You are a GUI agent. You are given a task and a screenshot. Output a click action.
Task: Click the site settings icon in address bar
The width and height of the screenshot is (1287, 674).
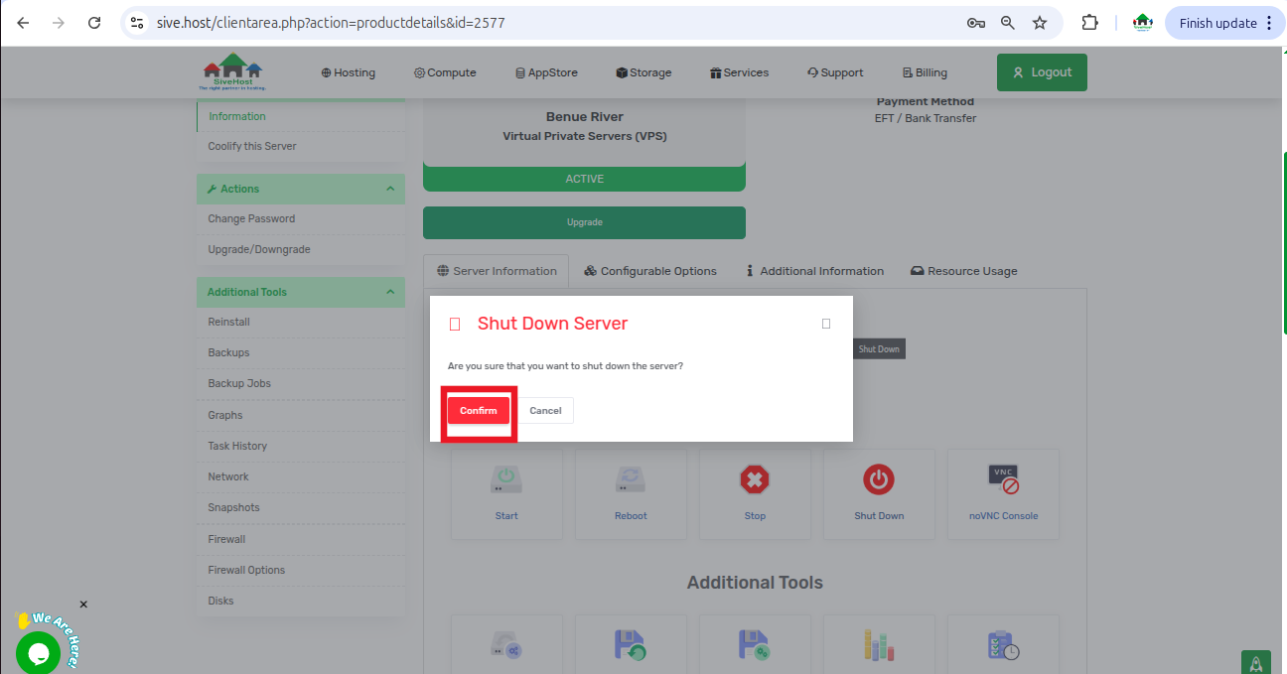pos(138,23)
